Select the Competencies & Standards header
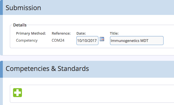This screenshot has height=105, width=174. 47,69
